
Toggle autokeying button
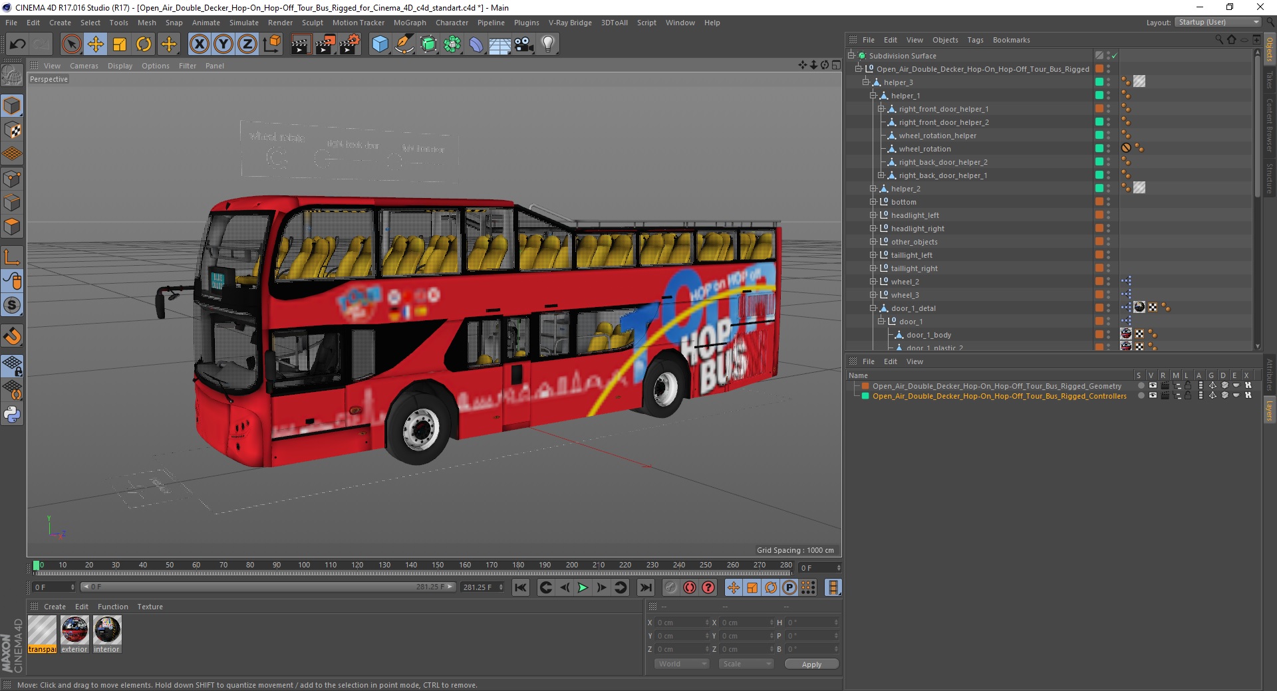pos(690,587)
